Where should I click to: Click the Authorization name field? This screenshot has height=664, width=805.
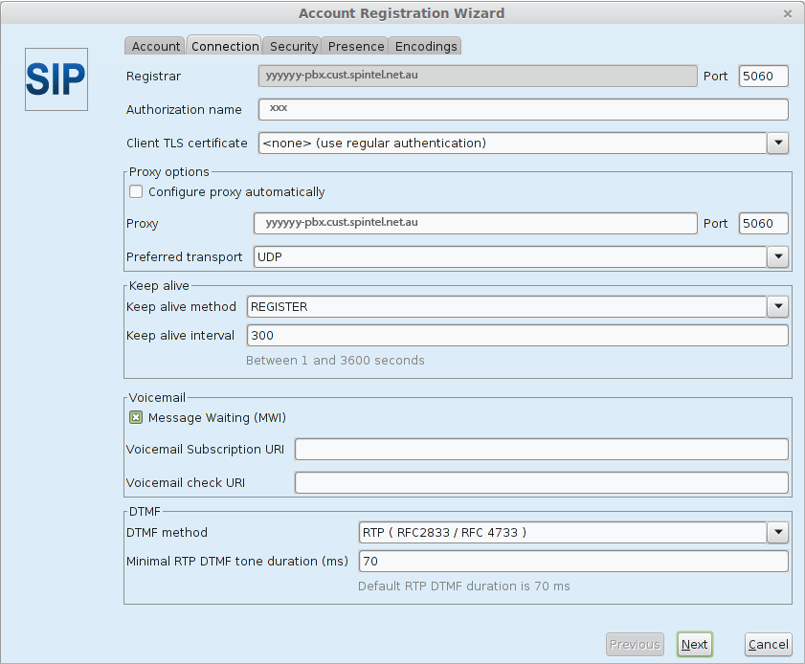pos(524,109)
